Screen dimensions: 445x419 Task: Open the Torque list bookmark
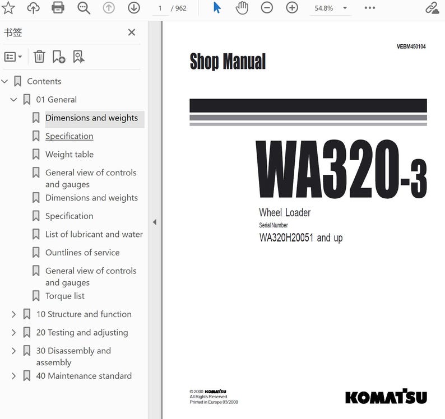click(x=65, y=296)
